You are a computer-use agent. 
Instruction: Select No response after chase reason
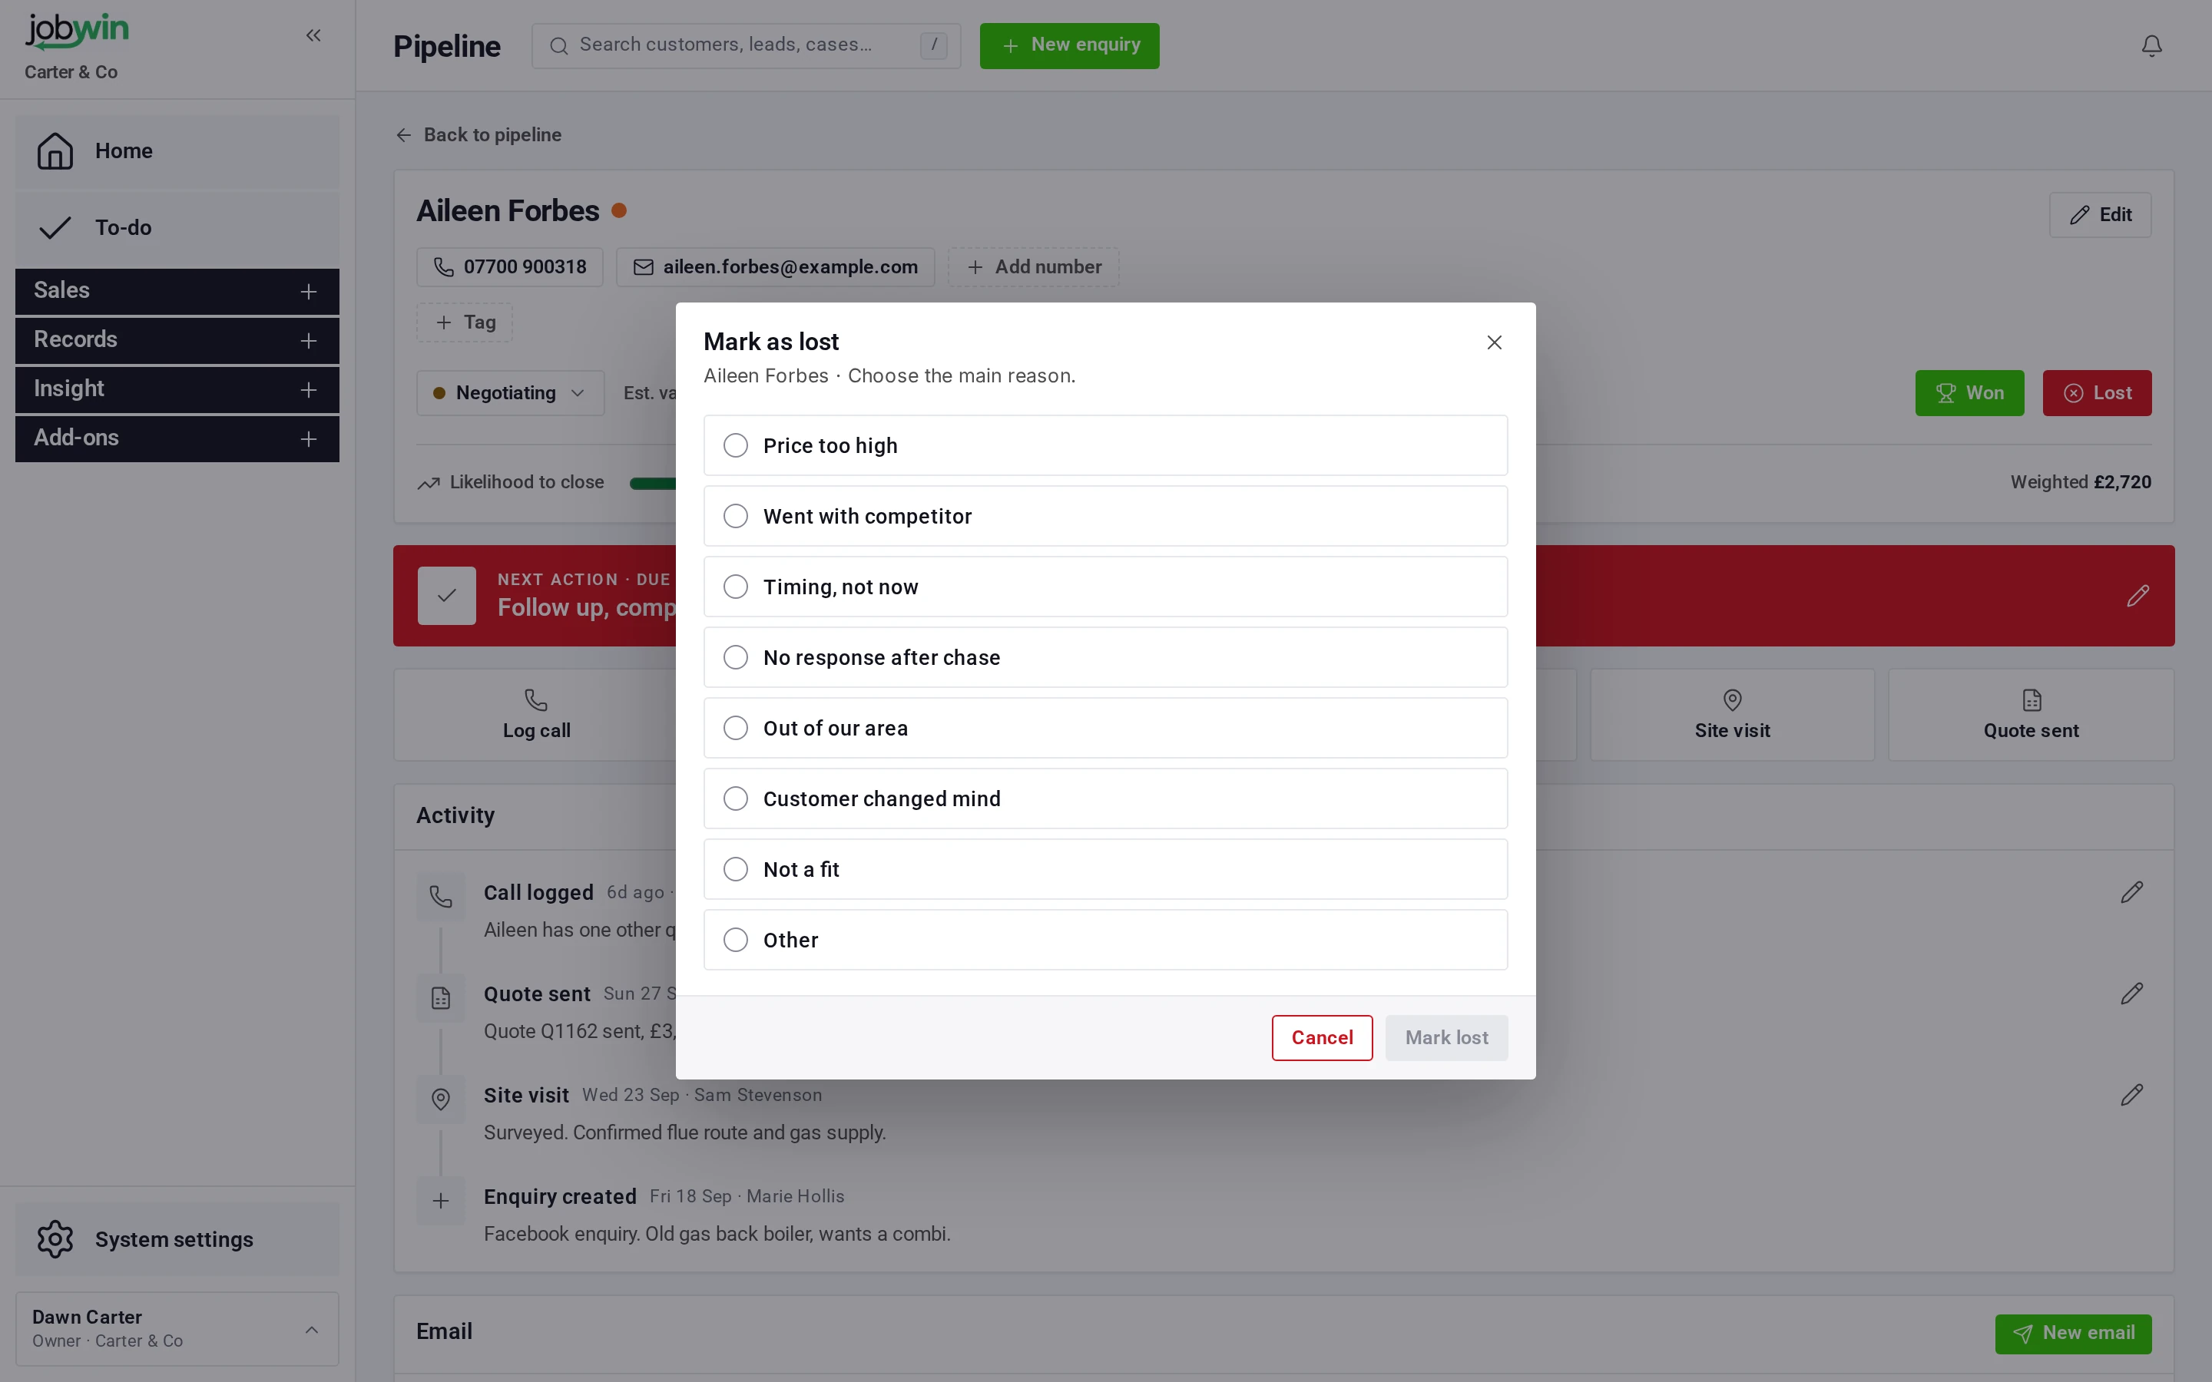[1105, 657]
